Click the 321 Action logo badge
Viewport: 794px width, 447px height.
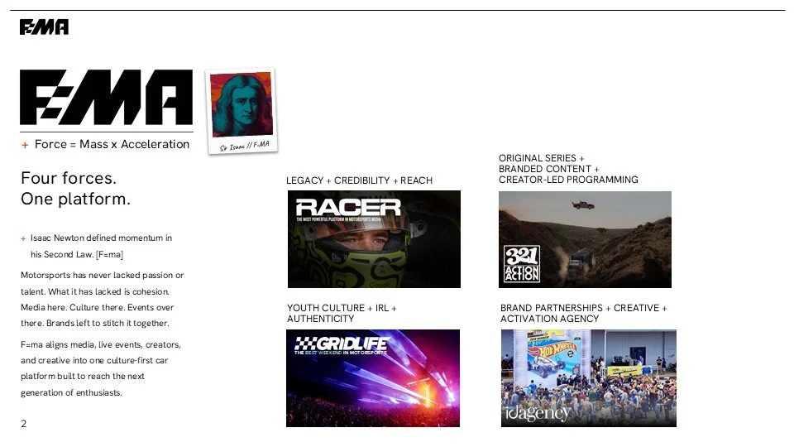[x=522, y=263]
